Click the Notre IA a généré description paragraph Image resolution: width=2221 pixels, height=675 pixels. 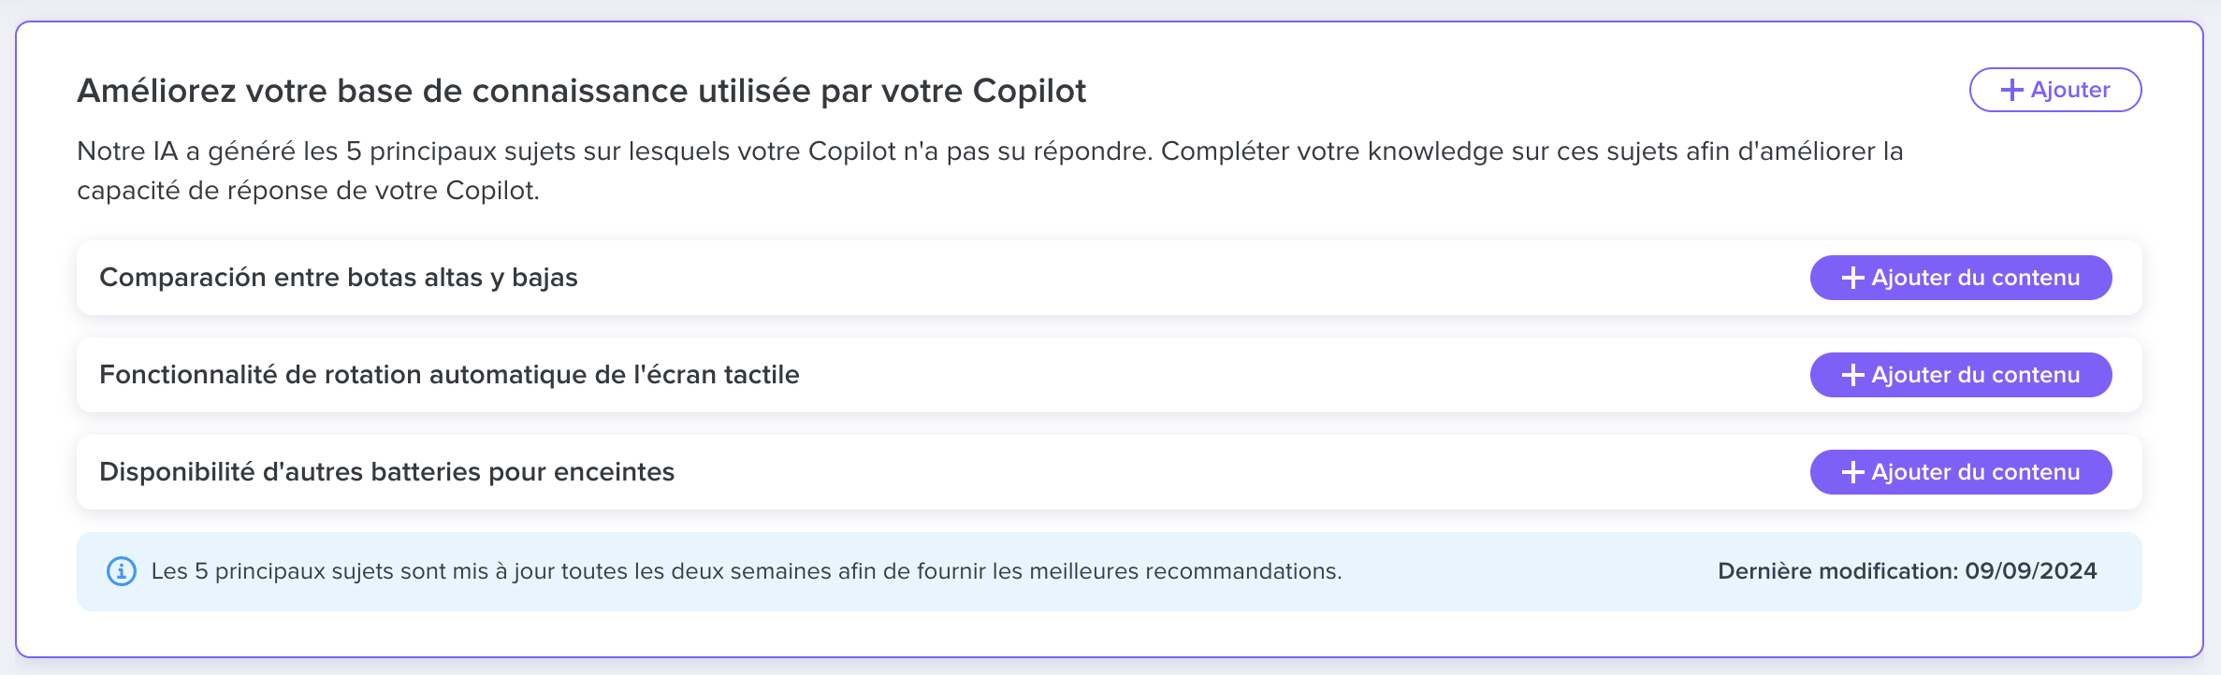[x=990, y=170]
